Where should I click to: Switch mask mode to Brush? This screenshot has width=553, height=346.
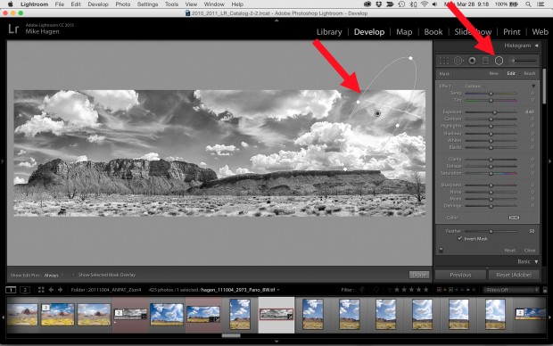click(x=530, y=73)
